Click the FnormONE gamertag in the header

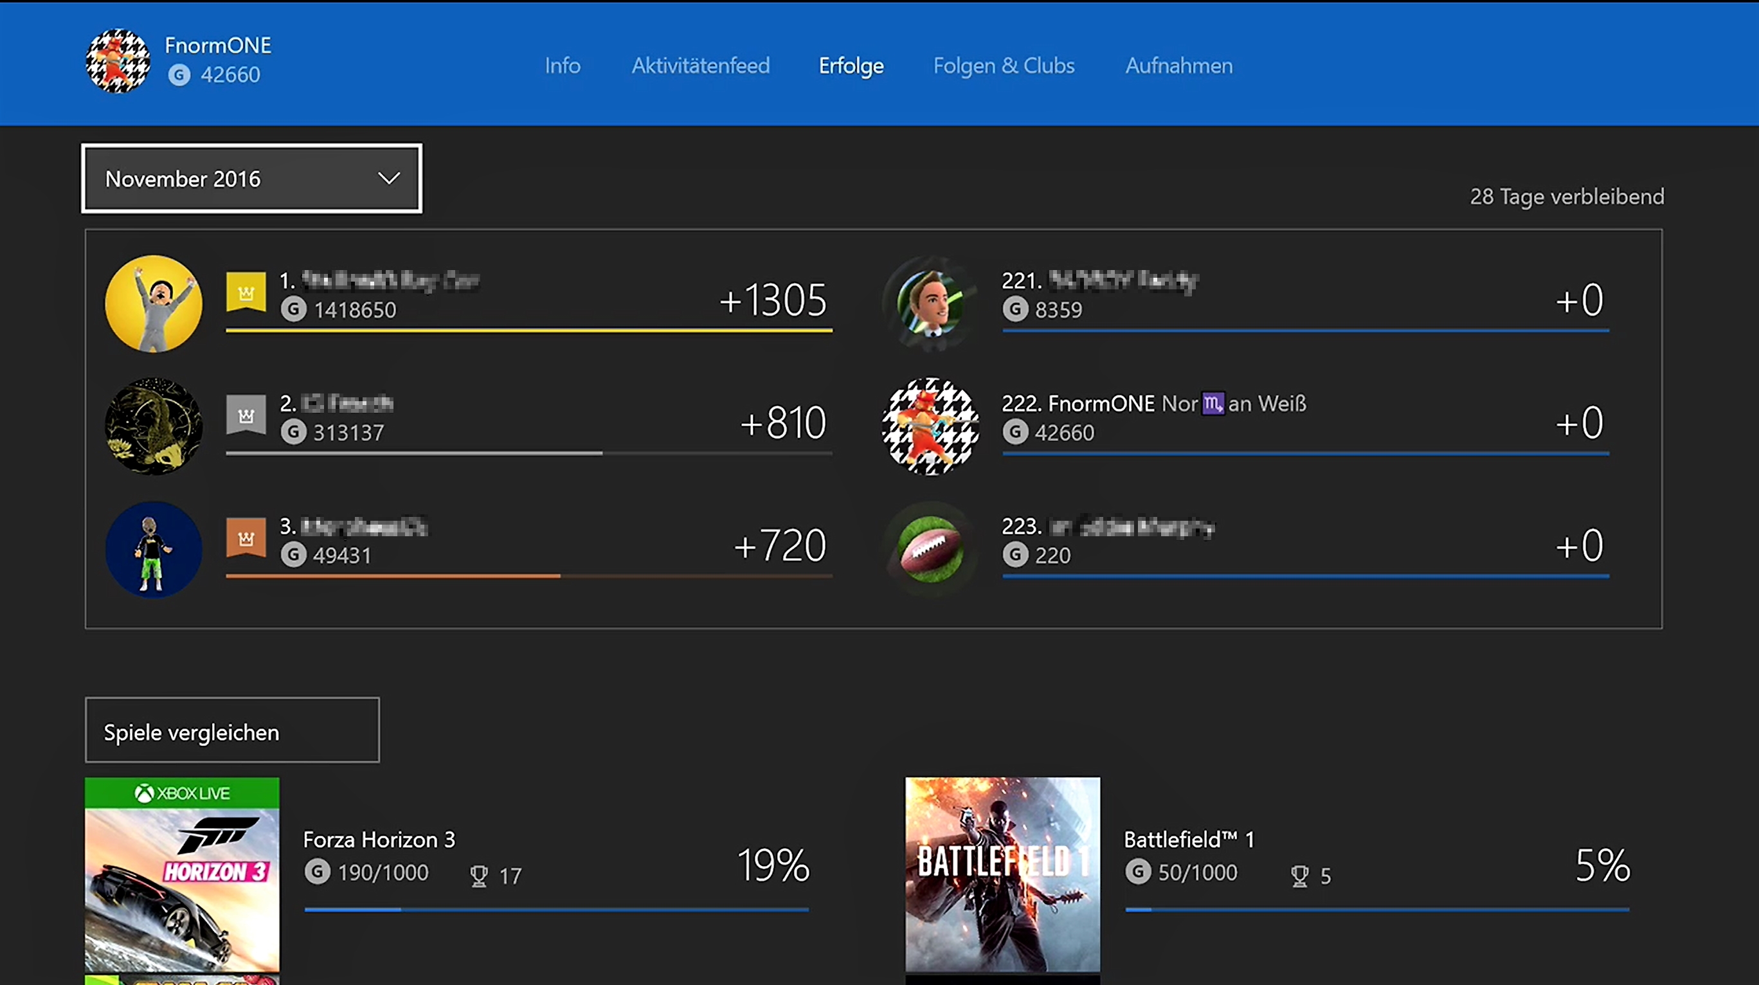click(x=218, y=45)
